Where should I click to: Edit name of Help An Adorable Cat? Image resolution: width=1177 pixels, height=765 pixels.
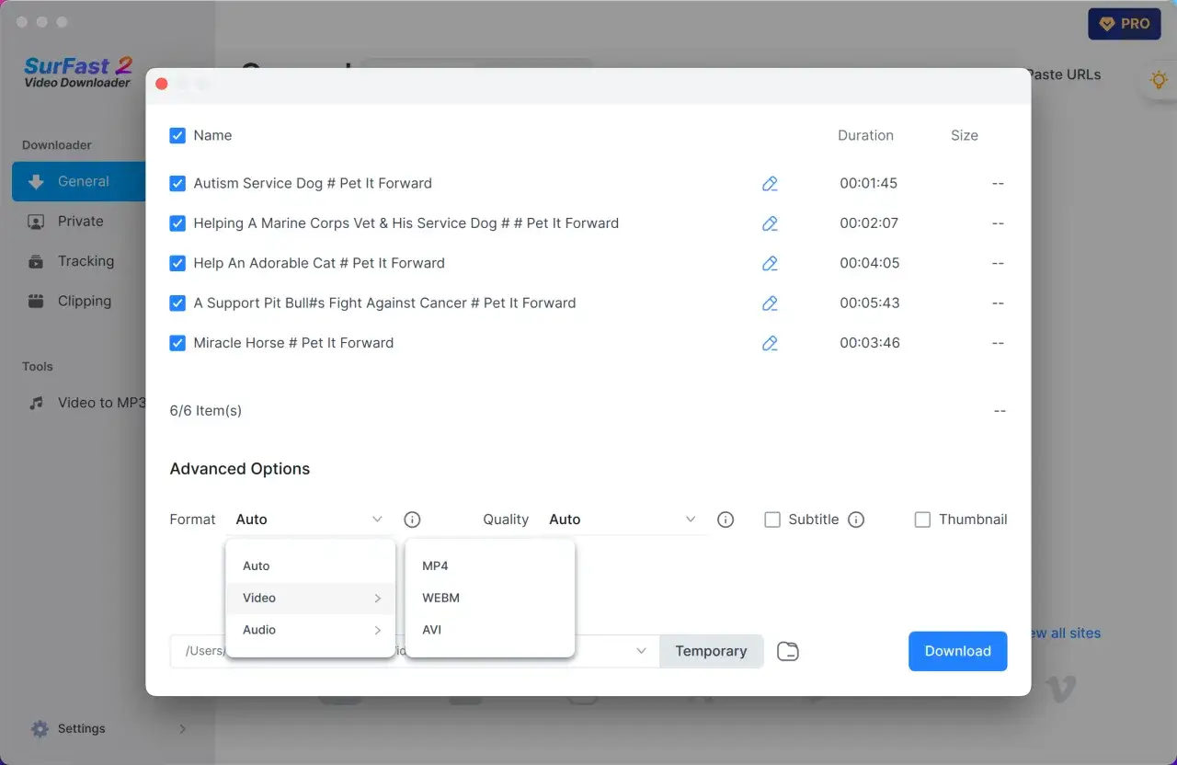(770, 264)
